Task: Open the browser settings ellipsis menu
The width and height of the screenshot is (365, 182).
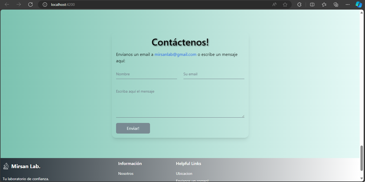Action: [x=347, y=4]
